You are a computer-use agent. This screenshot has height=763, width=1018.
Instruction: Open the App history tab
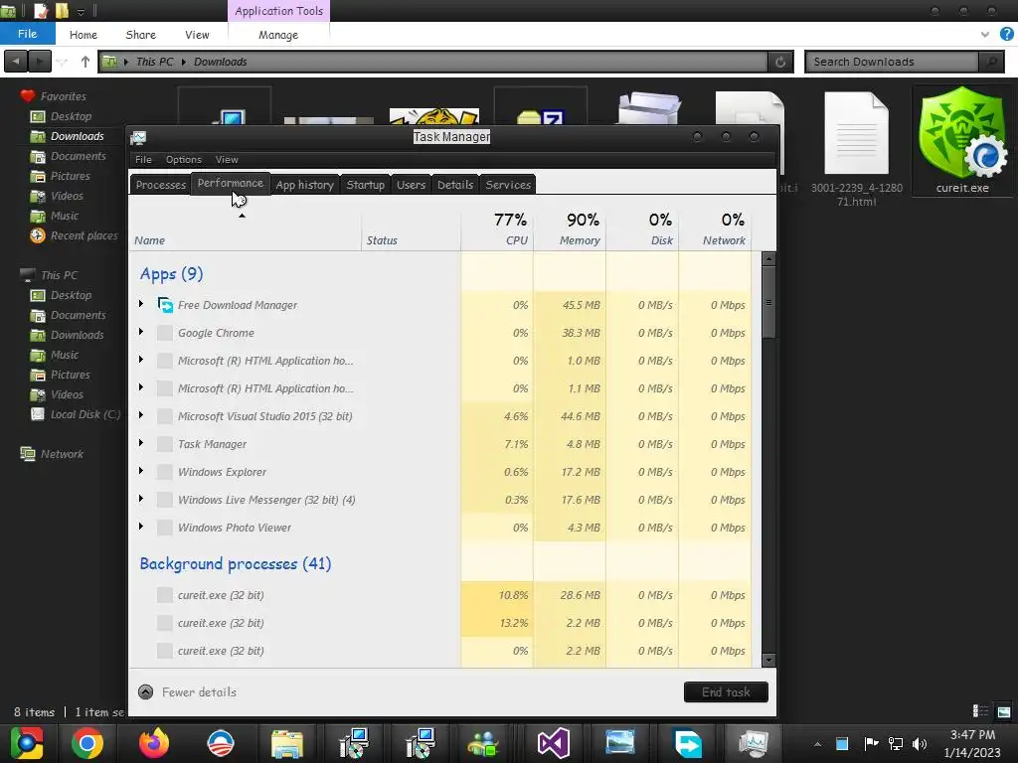pos(304,185)
